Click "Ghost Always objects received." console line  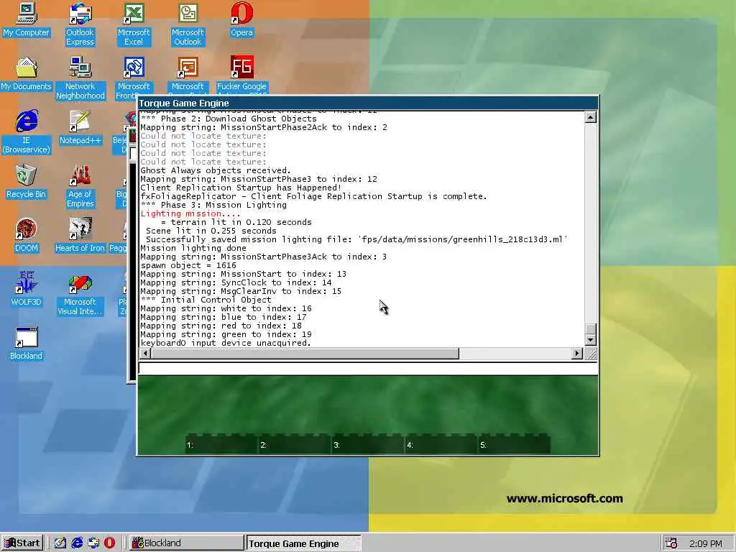pos(216,170)
